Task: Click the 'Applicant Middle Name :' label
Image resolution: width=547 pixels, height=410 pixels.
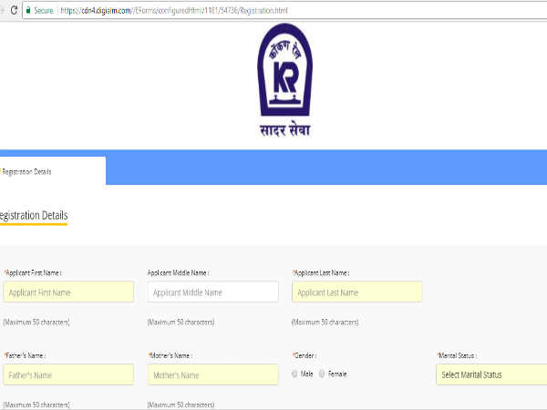Action: 179,273
